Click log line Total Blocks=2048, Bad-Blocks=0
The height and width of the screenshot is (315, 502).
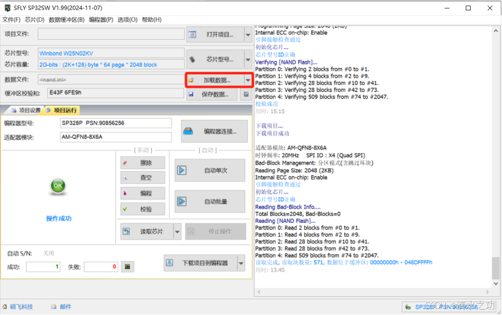pyautogui.click(x=298, y=214)
